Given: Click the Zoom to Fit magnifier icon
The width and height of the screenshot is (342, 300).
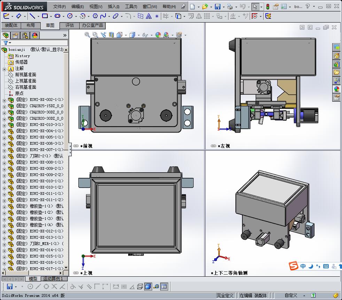Looking at the screenshot, I should coord(87,35).
